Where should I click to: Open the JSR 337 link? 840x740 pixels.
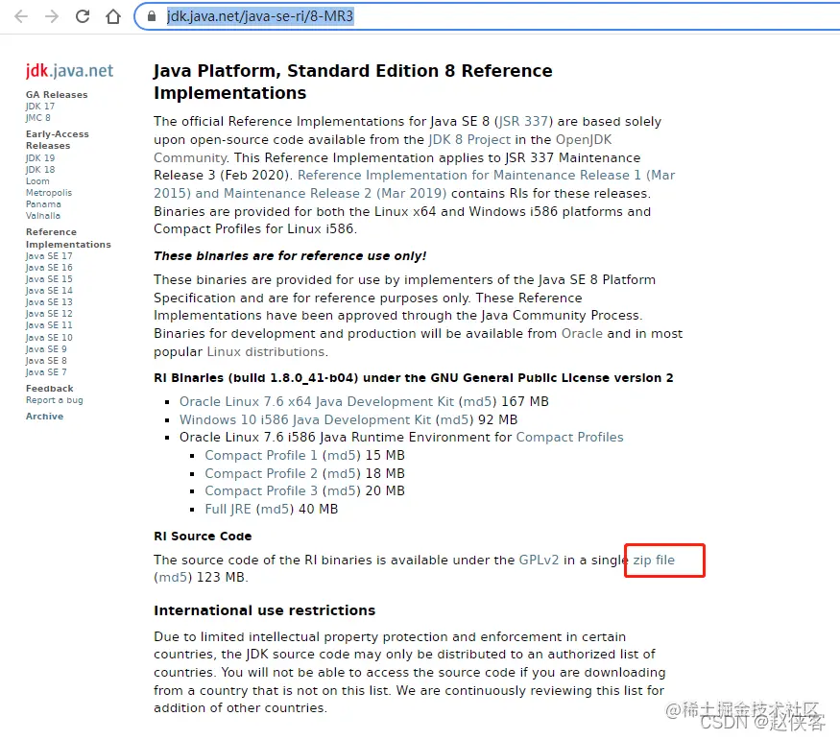(x=523, y=122)
